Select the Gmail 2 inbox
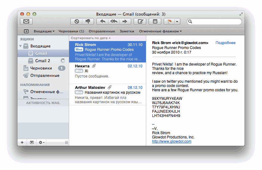This screenshot has width=262, height=170. pyautogui.click(x=43, y=61)
